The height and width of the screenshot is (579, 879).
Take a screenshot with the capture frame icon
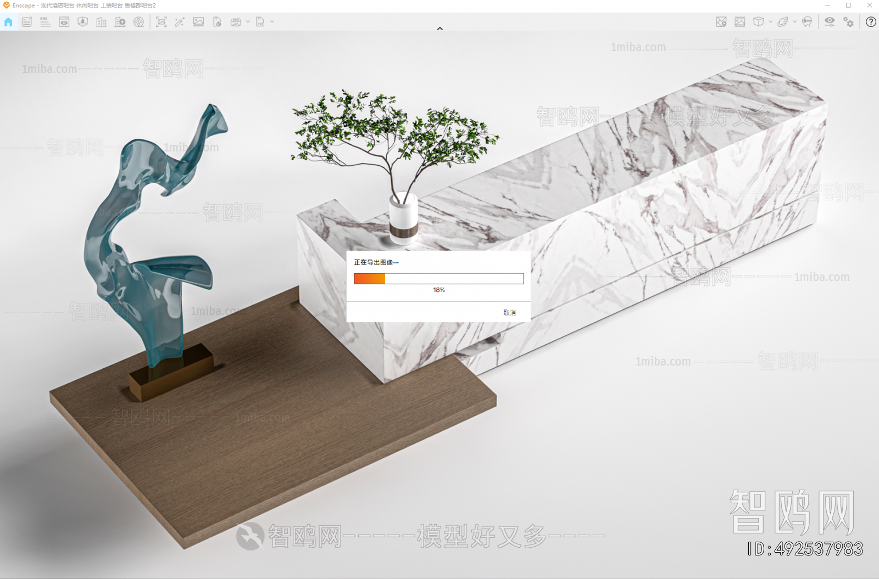(x=161, y=22)
